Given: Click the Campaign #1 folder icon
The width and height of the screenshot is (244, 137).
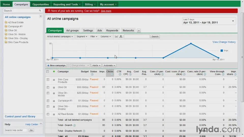Looking at the screenshot, I should coord(6,26).
